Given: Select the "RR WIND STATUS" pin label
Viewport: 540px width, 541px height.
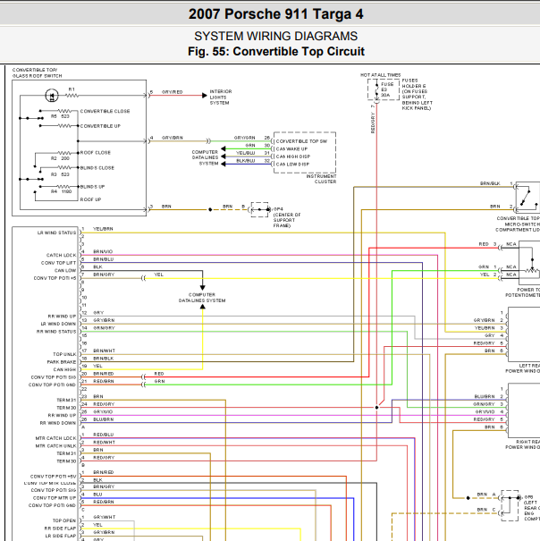Looking at the screenshot, I should (x=56, y=331).
